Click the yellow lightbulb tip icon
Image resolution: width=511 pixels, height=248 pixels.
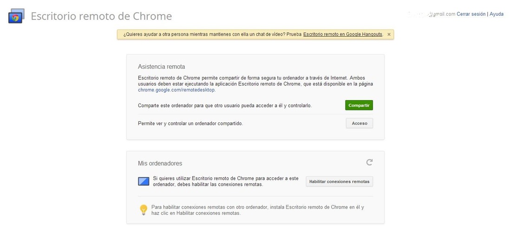[x=144, y=210]
